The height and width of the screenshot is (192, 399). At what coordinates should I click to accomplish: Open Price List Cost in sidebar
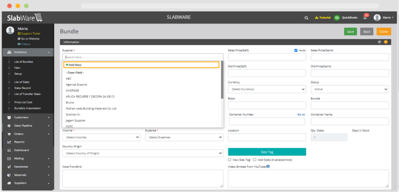23,102
